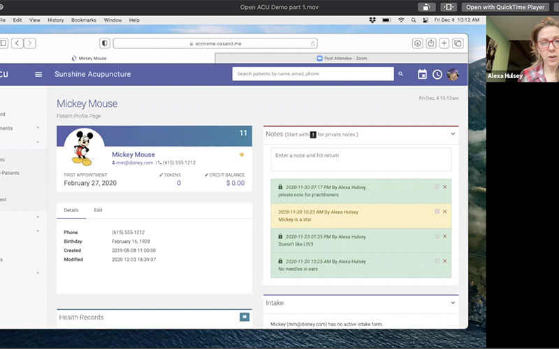The height and width of the screenshot is (349, 559).
Task: Check the box on 'Mickey is a star'
Action: pos(437,211)
